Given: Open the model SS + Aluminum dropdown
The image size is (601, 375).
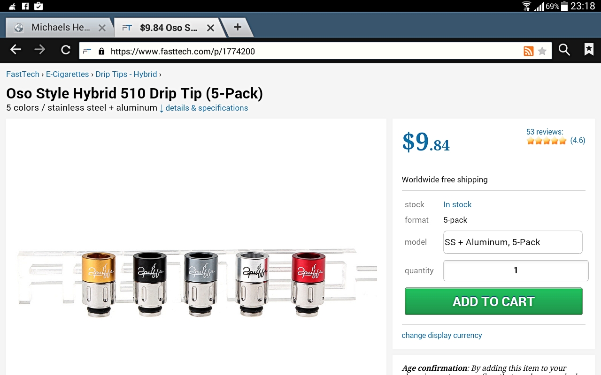Looking at the screenshot, I should pos(513,242).
